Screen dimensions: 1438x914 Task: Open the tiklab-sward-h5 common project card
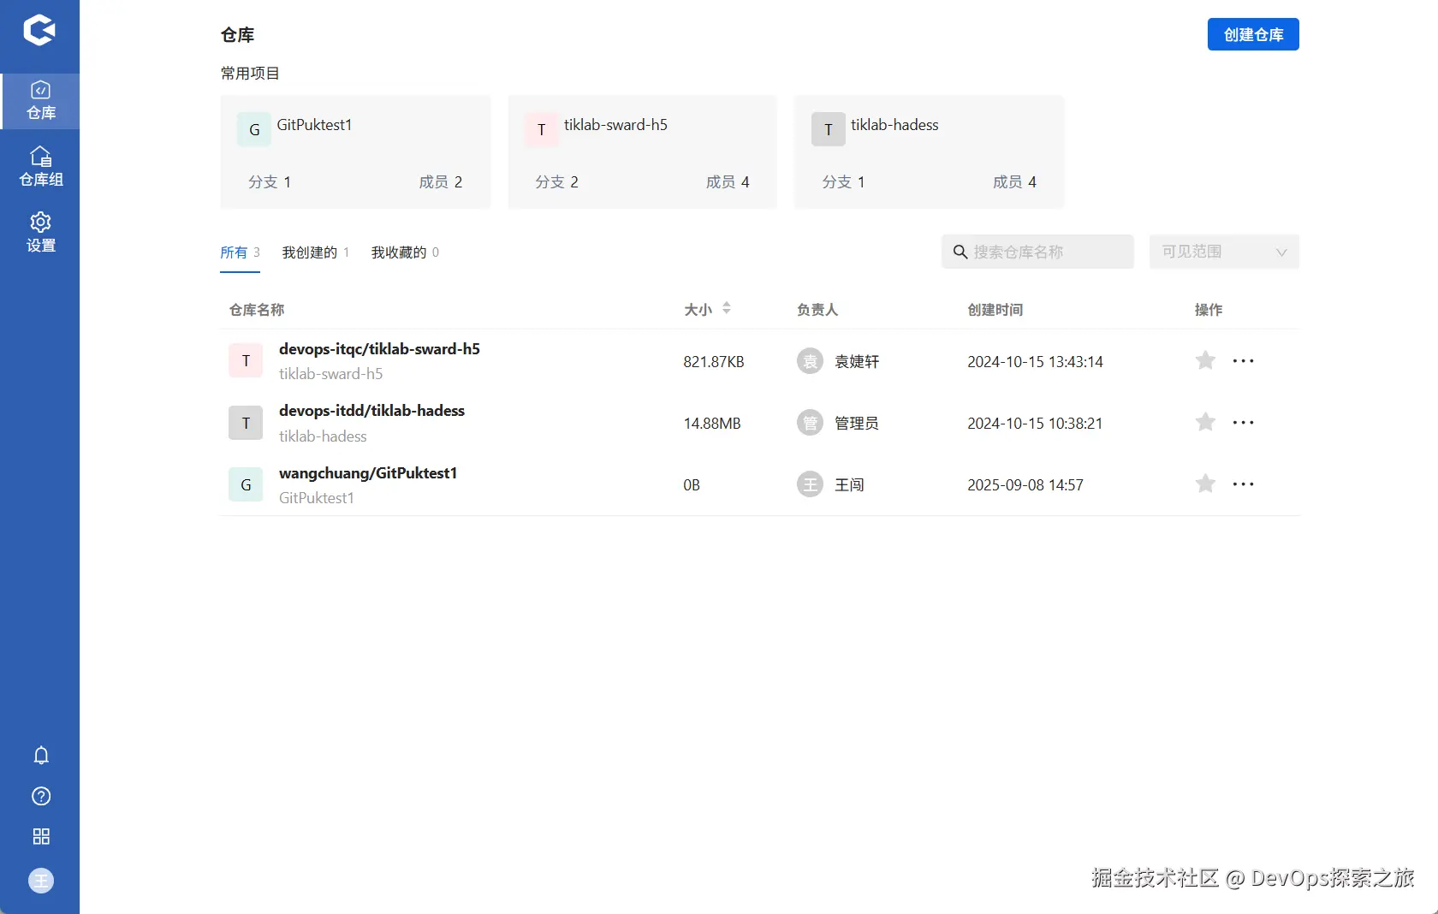[642, 151]
